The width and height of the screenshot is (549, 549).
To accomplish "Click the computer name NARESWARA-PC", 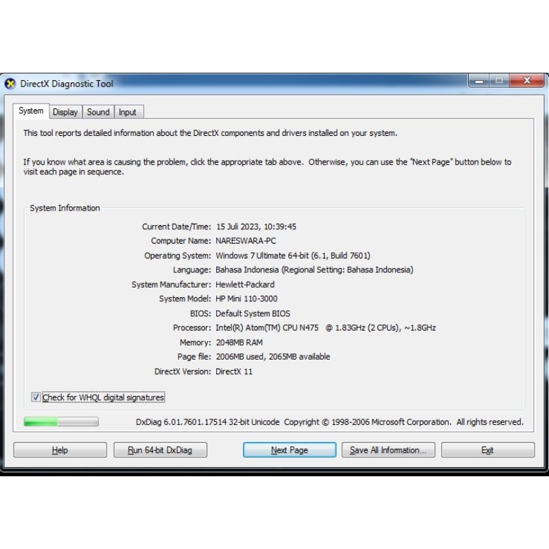I will click(246, 241).
